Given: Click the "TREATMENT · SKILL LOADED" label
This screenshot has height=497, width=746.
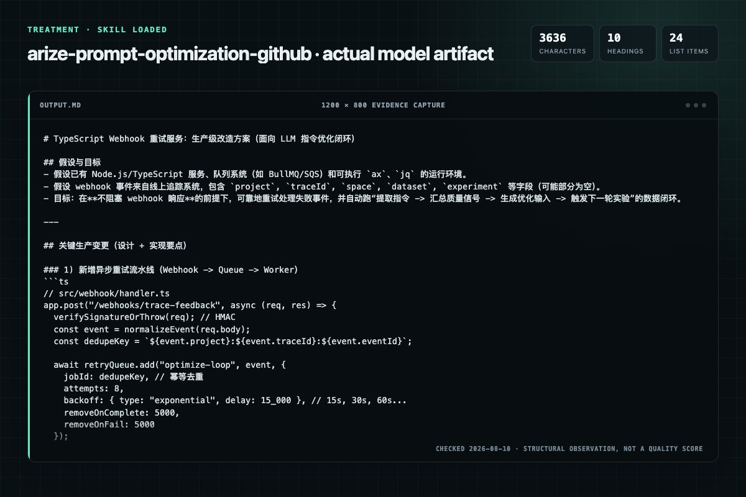Looking at the screenshot, I should (98, 29).
